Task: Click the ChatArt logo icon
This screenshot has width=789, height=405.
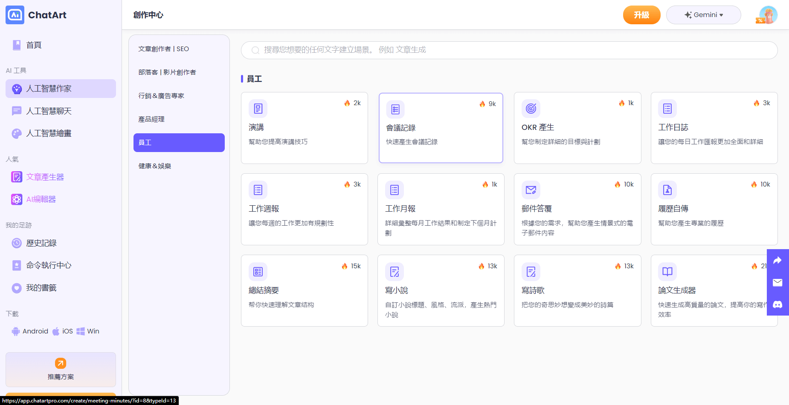Action: 15,15
